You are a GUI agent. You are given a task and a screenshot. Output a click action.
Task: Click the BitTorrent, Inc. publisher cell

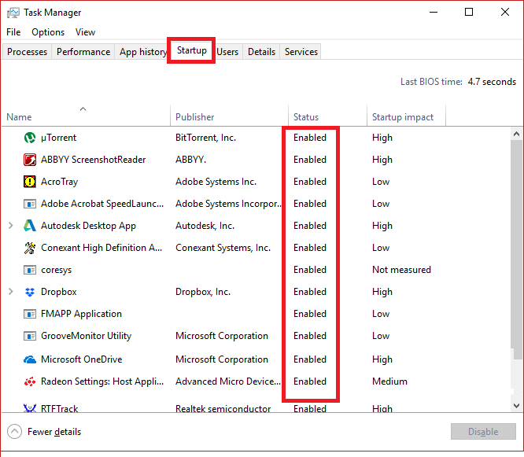205,138
